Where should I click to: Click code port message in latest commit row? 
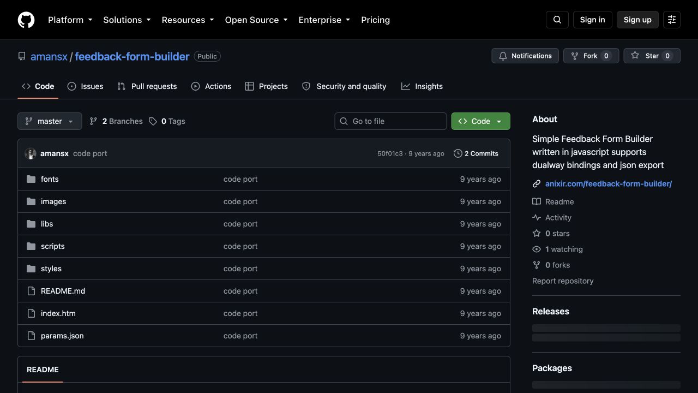point(90,153)
